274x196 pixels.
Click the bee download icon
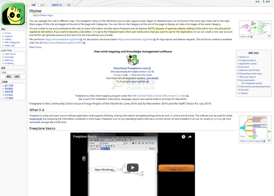coord(133,60)
